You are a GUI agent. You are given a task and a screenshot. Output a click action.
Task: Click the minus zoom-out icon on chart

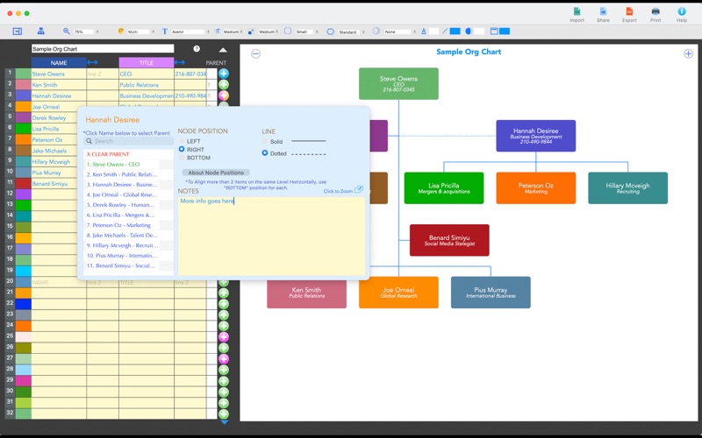point(255,53)
